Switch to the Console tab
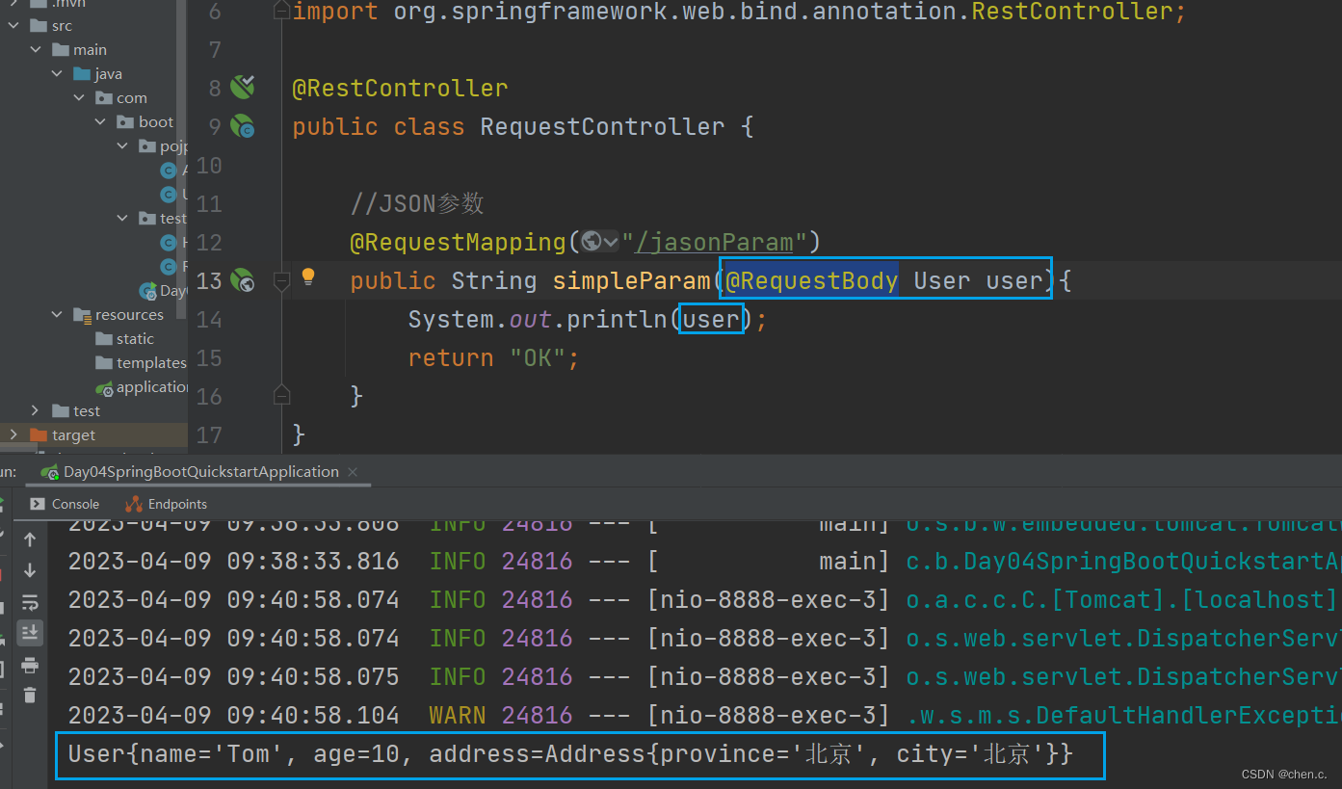The image size is (1342, 789). pos(65,504)
